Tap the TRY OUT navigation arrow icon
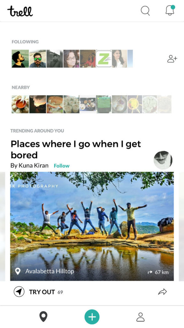Screen dimensions: 184x328 (x=19, y=291)
